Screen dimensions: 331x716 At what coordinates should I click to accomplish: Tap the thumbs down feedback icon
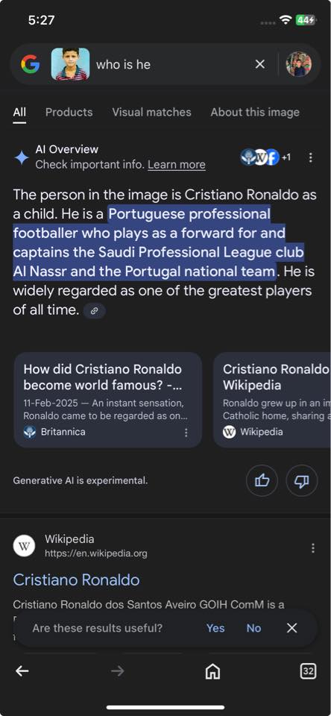(302, 480)
